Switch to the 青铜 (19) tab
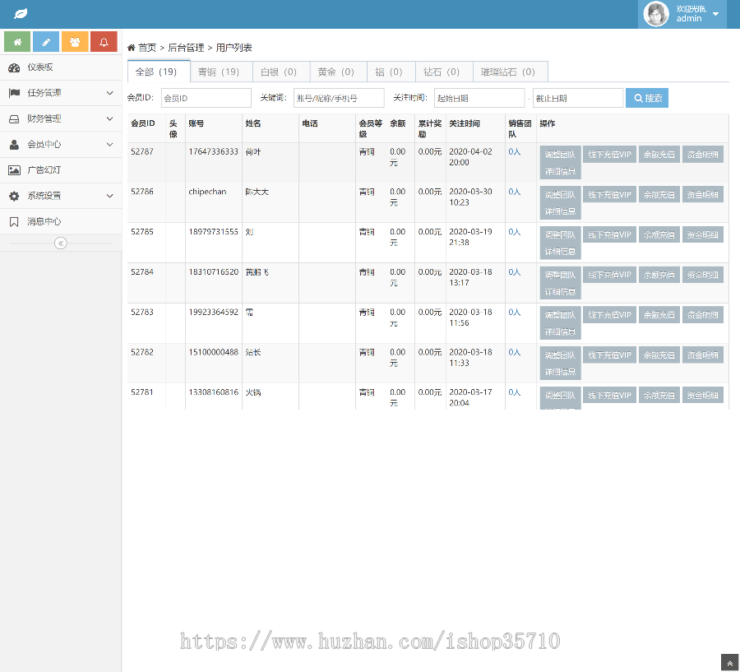Screen dimensions: 740x672 [221, 72]
